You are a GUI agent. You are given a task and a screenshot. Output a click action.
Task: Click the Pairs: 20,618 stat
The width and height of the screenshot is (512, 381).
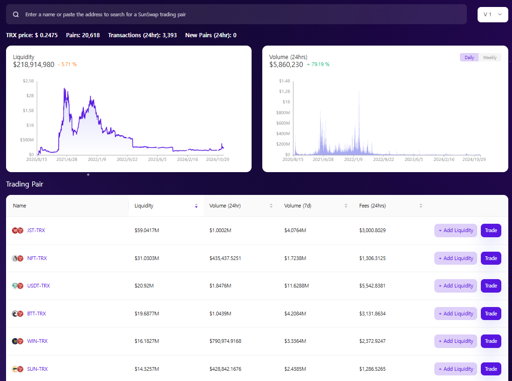[x=83, y=35]
